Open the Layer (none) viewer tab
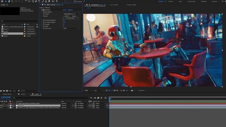226x127 pixels. (x=114, y=5)
